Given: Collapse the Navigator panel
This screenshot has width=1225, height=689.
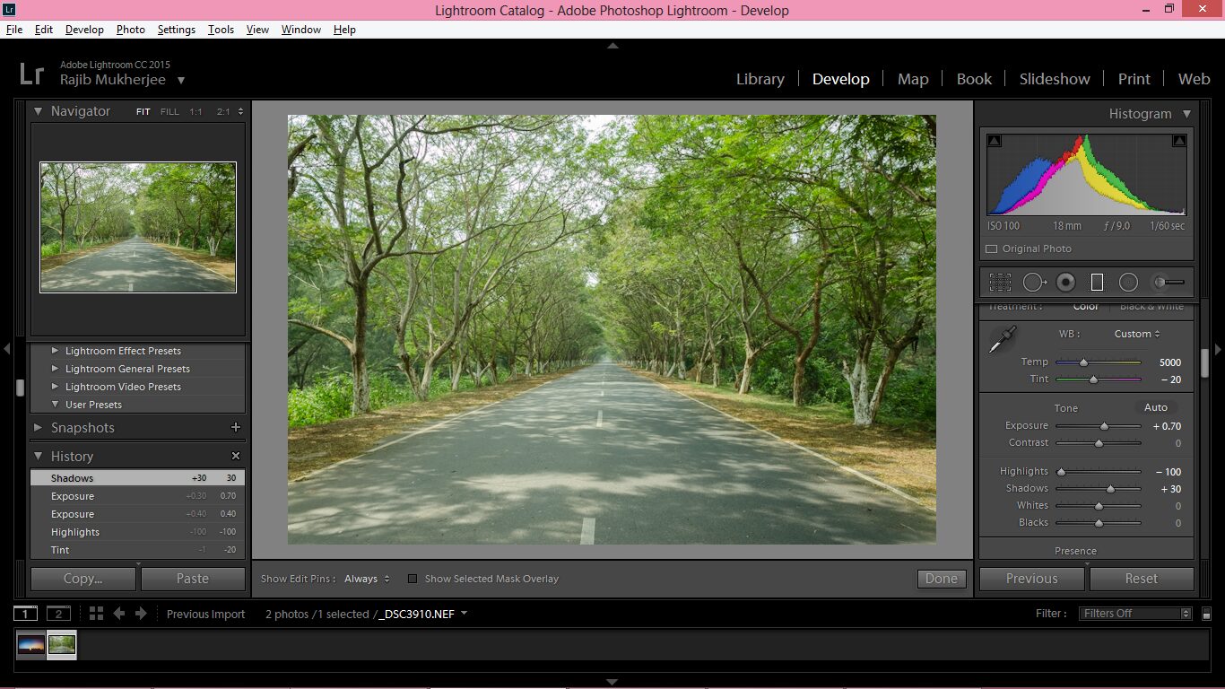Looking at the screenshot, I should tap(39, 111).
